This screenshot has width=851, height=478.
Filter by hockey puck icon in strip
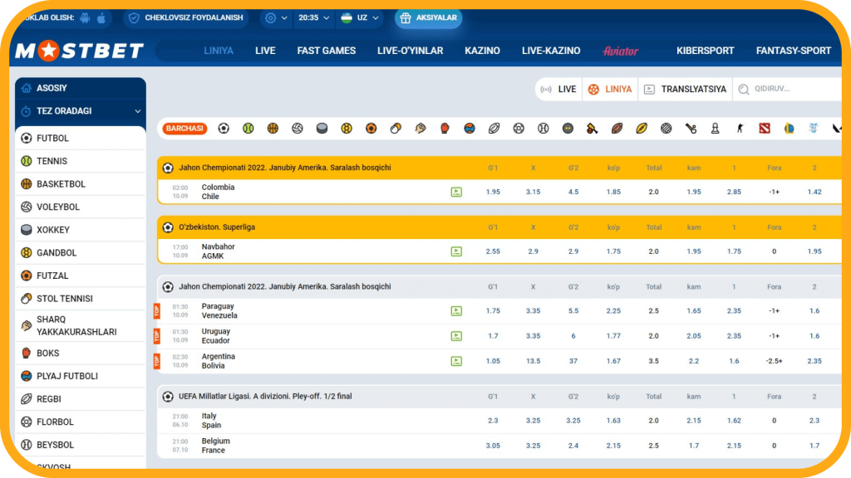(322, 129)
